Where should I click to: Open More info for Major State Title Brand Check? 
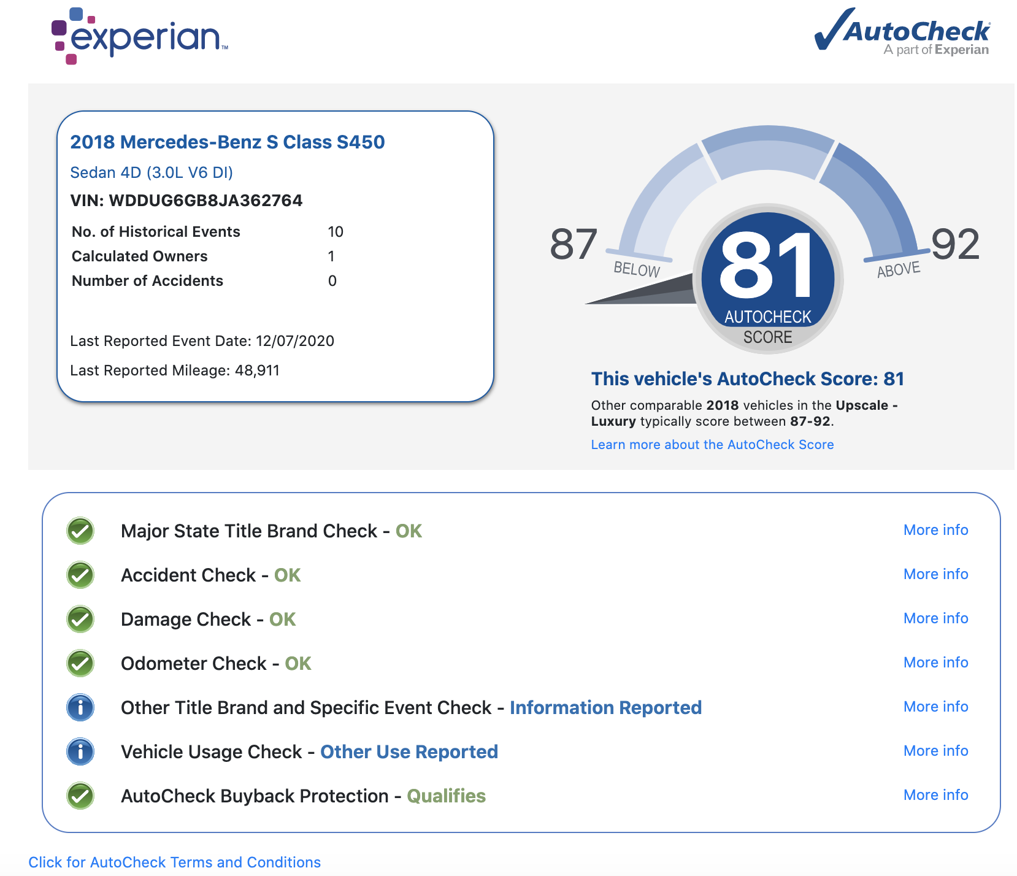[935, 530]
